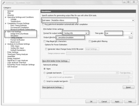Select General category
This screenshot has height=106, width=140.
click(10, 11)
